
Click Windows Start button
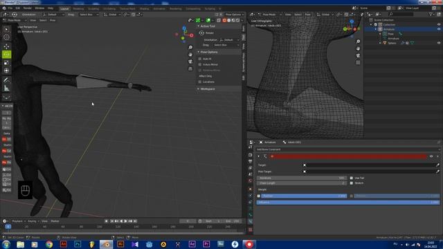coord(6,244)
